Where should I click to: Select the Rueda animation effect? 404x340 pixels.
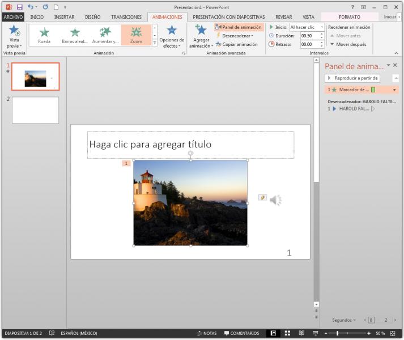pos(44,35)
